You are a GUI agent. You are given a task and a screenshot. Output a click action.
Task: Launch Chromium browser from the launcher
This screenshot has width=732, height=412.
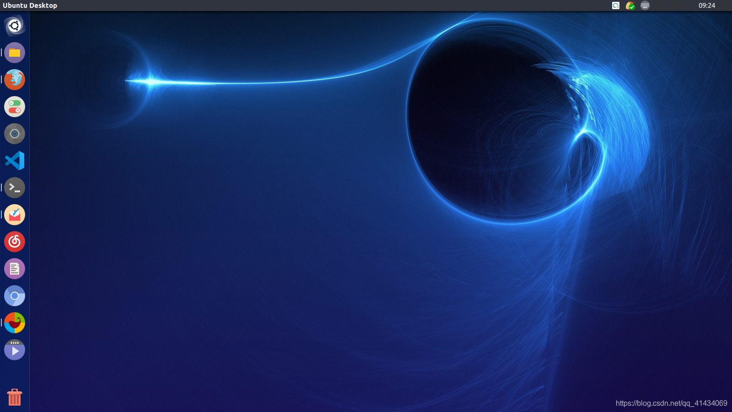point(14,296)
